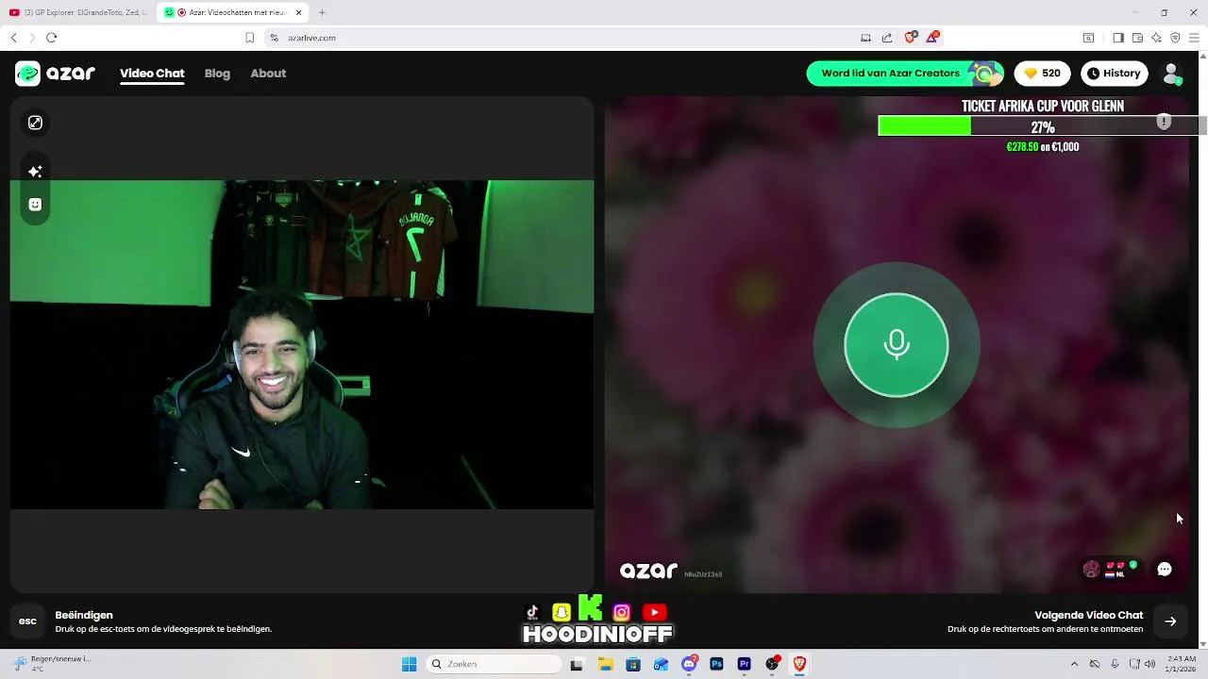The image size is (1208, 679).
Task: Open the Video Chat tab
Action: coord(152,74)
